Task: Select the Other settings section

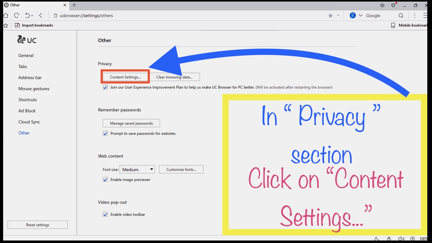Action: 24,133
